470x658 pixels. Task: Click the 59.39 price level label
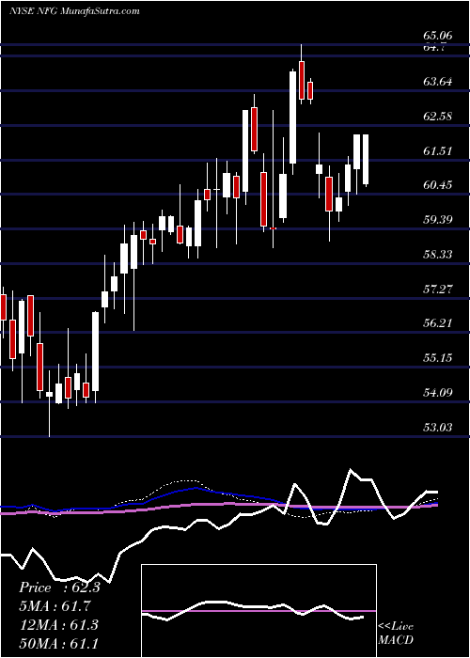[x=438, y=219]
